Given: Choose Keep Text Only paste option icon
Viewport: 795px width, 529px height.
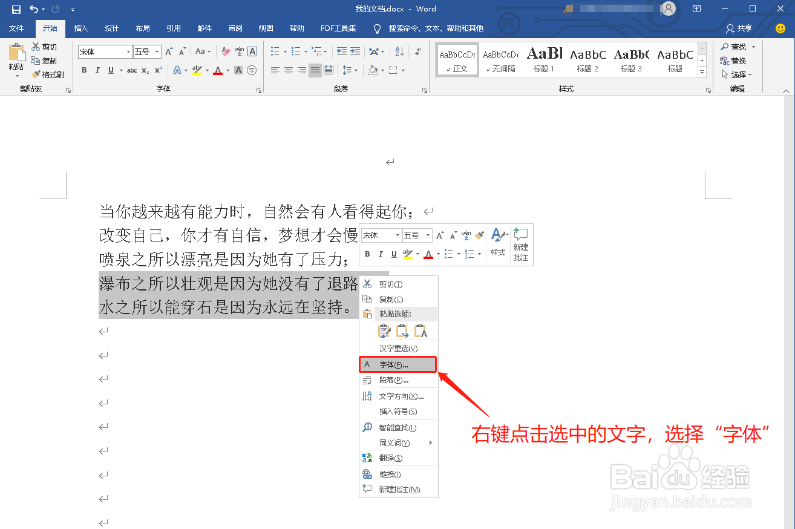Looking at the screenshot, I should 420,331.
